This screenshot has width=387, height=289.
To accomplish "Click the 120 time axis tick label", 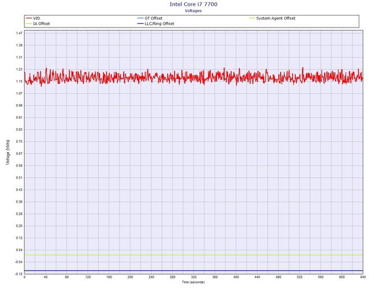I will [x=88, y=277].
